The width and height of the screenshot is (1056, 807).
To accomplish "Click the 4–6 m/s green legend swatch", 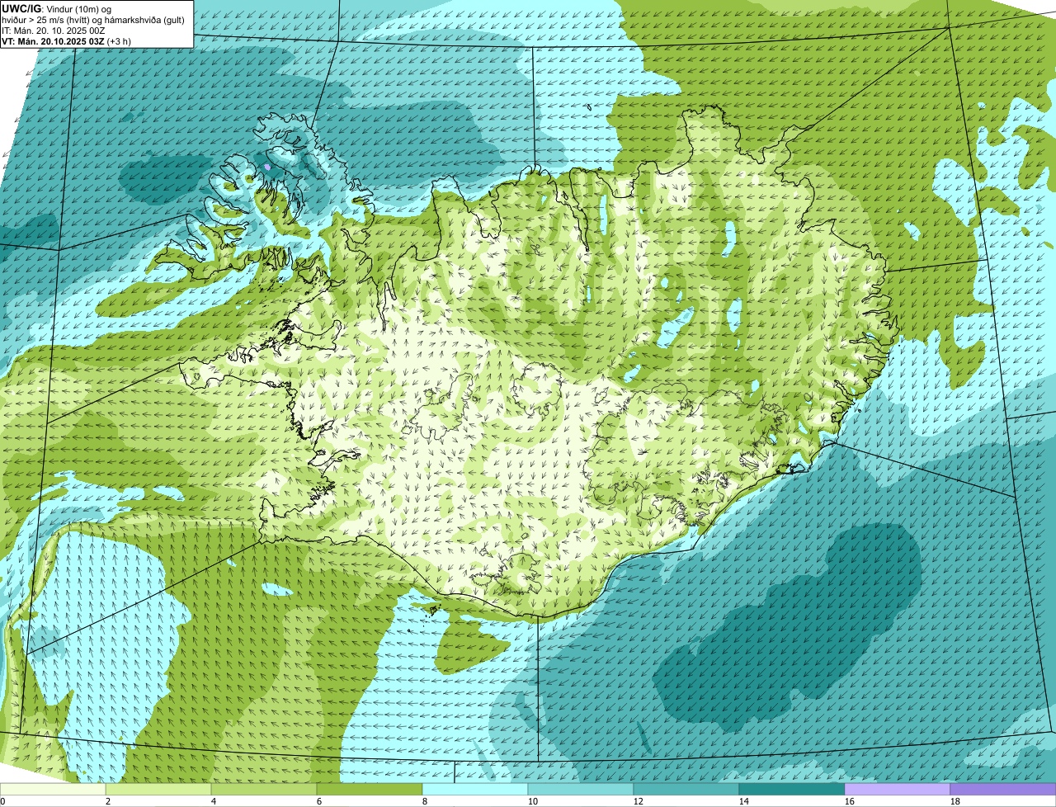I will (264, 789).
